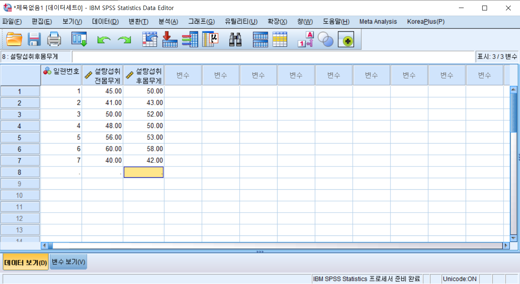Open the 도움말 menu
This screenshot has width=520, height=284.
coord(336,22)
